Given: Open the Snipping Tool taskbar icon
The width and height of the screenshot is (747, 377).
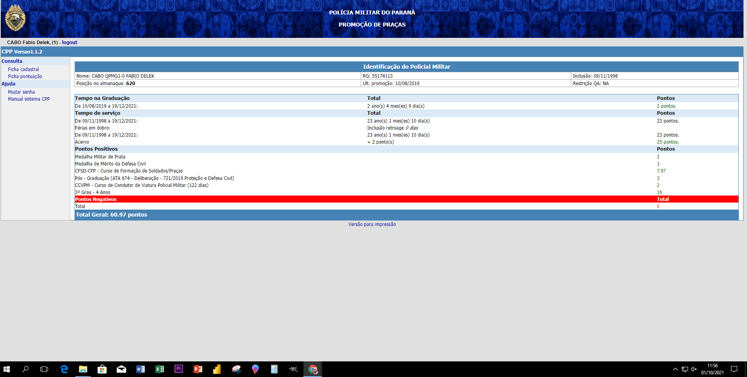Looking at the screenshot, I should coord(236,369).
